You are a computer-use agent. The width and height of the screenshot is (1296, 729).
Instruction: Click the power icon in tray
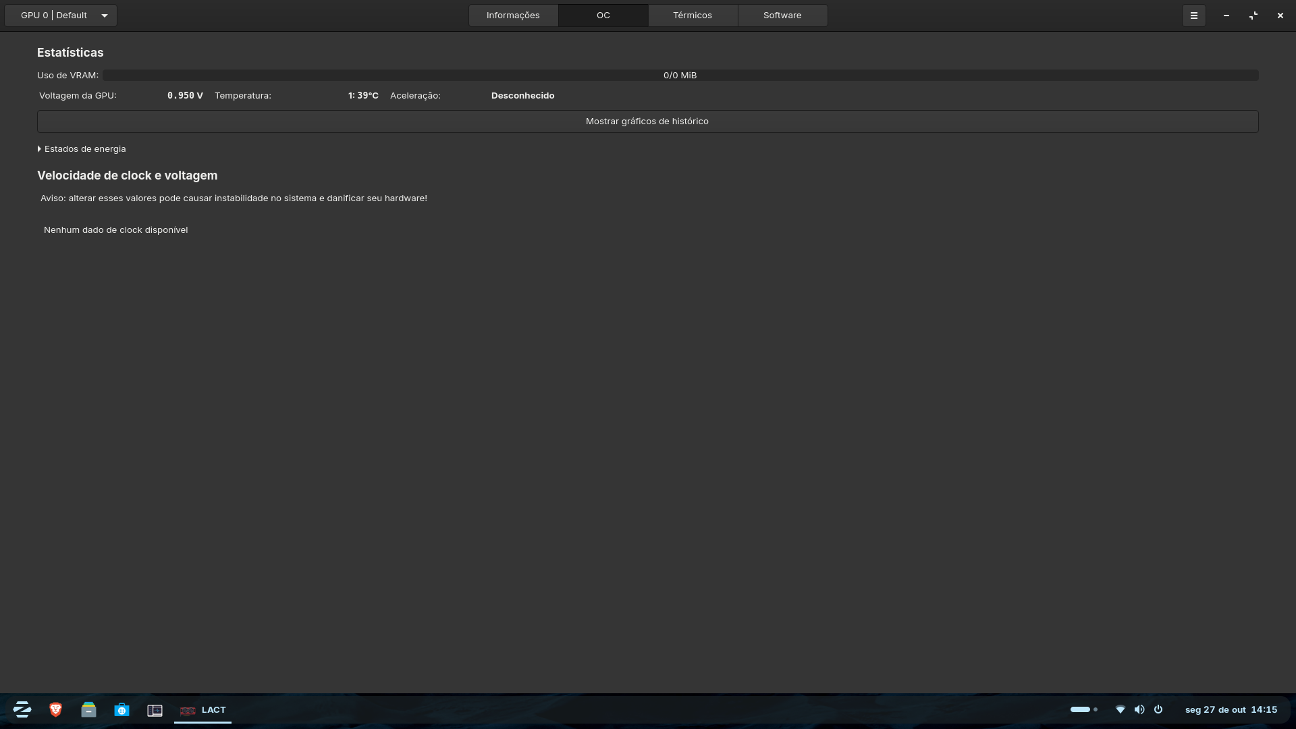coord(1158,709)
